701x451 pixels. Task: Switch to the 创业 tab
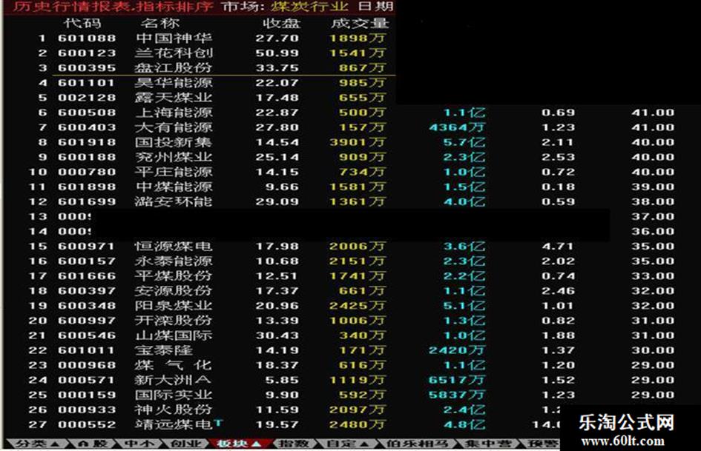tap(186, 444)
